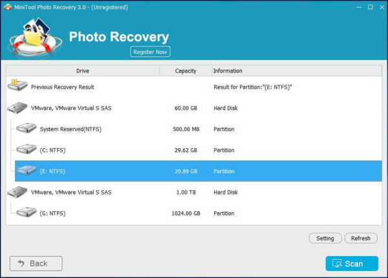The width and height of the screenshot is (388, 278).
Task: Select the System Reserved(NTFS) partition
Action: 199,129
